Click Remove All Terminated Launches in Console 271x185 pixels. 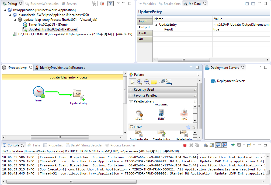(197, 145)
